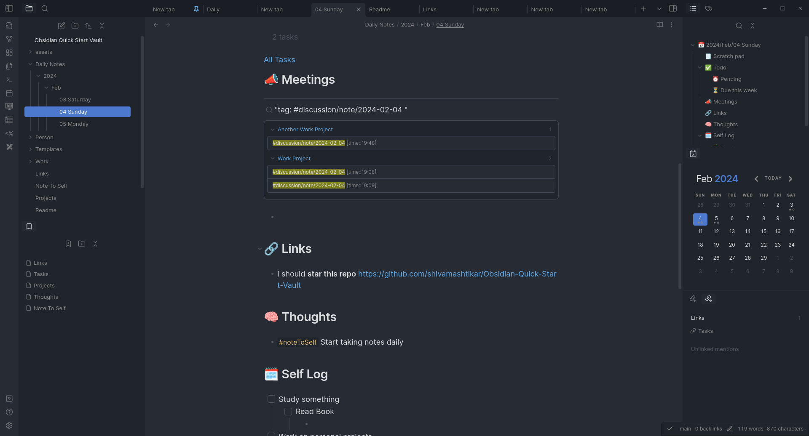Collapse the 2024 folder
This screenshot has width=809, height=436.
38,76
